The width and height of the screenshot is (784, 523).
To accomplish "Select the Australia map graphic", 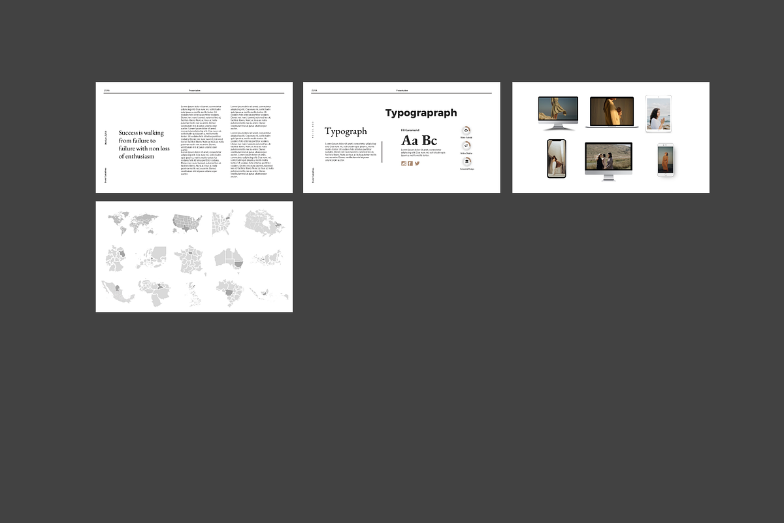I will [229, 260].
